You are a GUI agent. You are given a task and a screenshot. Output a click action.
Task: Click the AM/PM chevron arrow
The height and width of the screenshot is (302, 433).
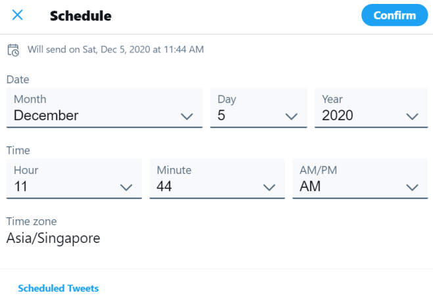(412, 188)
